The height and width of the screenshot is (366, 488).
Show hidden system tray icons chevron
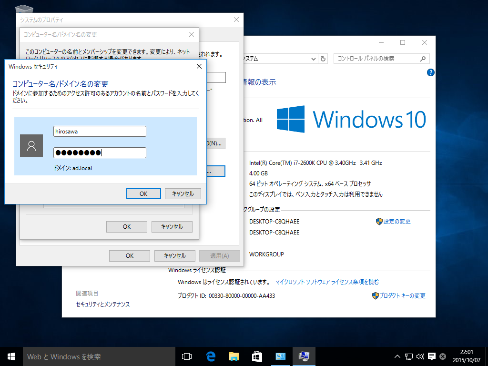coord(397,356)
